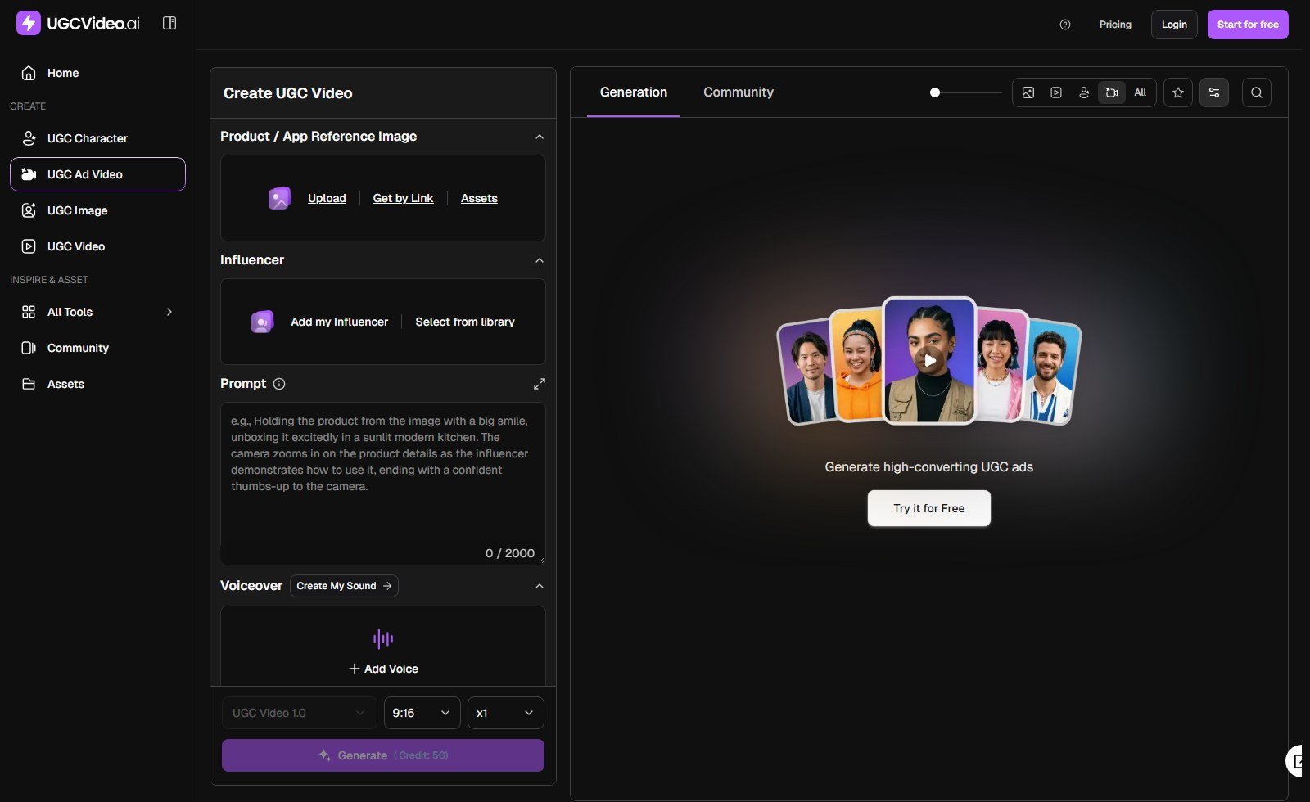Click the Create My Sound button
The width and height of the screenshot is (1310, 802).
(x=344, y=586)
